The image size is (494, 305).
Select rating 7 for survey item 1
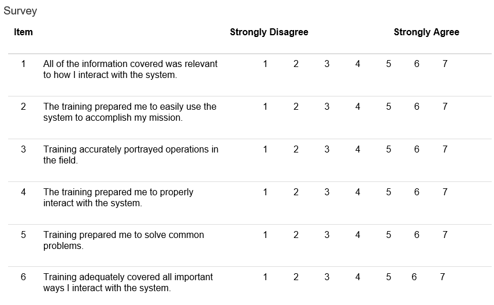(x=445, y=64)
